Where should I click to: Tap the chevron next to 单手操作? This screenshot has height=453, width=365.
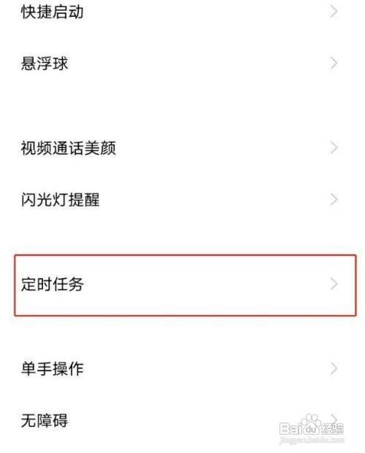(x=334, y=368)
